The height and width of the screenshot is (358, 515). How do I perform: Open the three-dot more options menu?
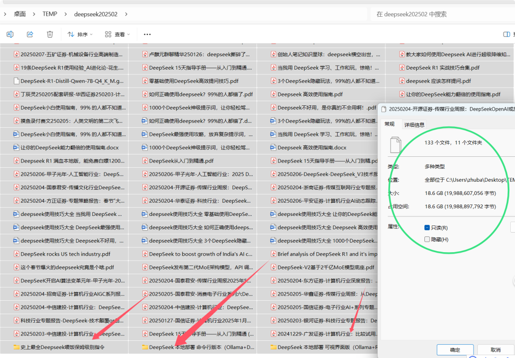coord(147,34)
